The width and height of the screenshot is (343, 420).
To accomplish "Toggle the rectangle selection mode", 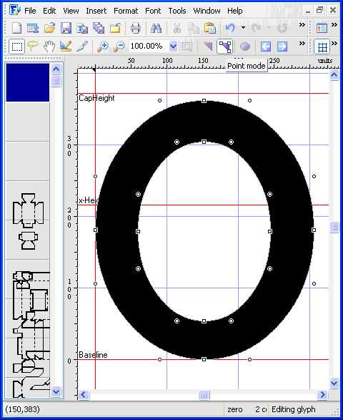I will pos(17,47).
